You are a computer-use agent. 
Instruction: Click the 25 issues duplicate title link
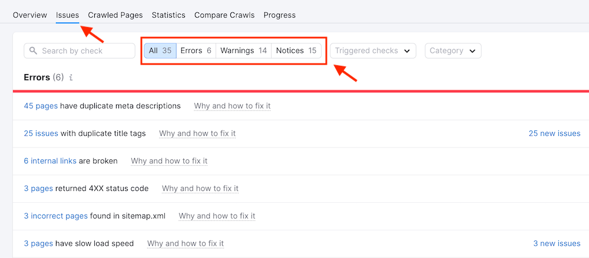pyautogui.click(x=41, y=133)
